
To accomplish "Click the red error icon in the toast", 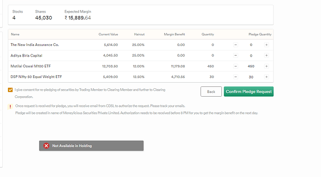I will point(46,146).
